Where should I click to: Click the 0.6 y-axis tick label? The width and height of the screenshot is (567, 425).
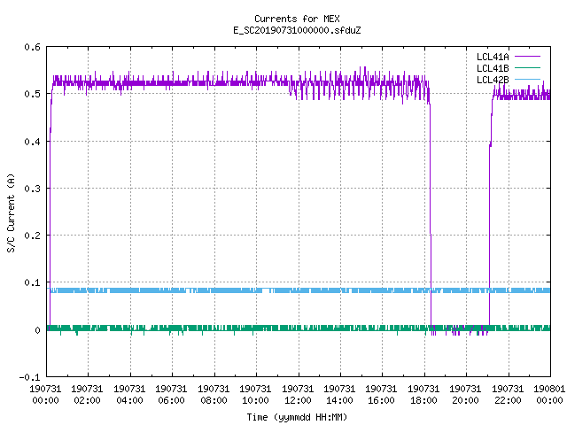point(32,47)
